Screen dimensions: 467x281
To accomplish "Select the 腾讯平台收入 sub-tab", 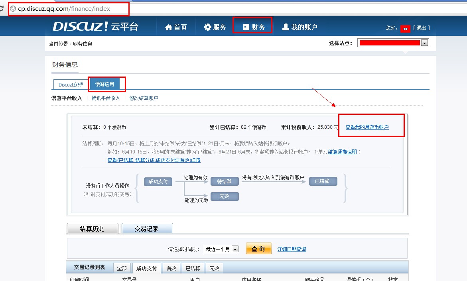I will pyautogui.click(x=106, y=98).
